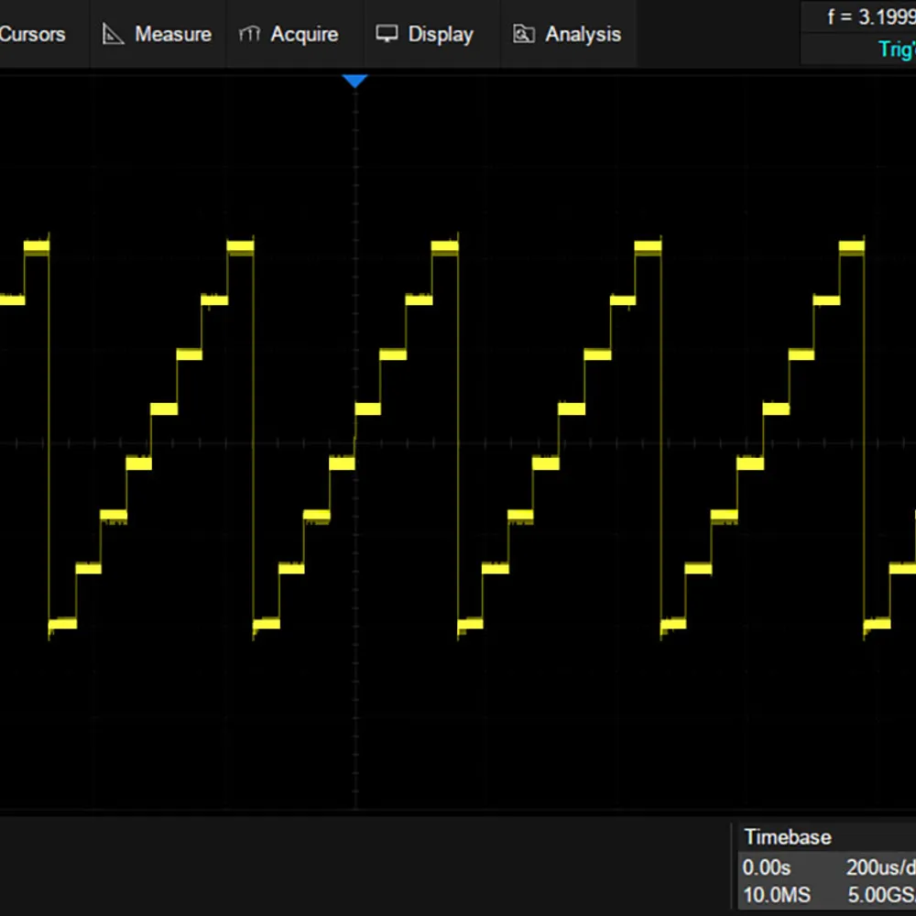Open the Analysis menu label
The height and width of the screenshot is (916, 916).
click(x=583, y=34)
